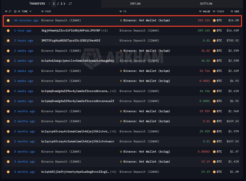Image resolution: width=246 pixels, height=181 pixels.
Task: Filter the FROM column
Action: pos(42,12)
